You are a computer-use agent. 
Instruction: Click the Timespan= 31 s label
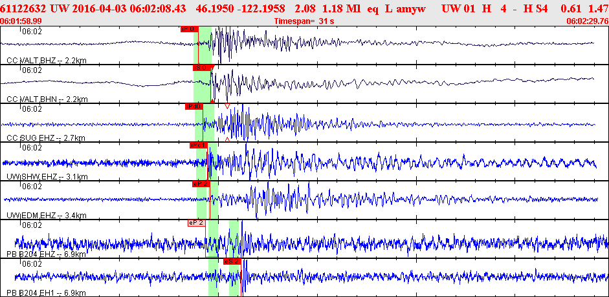tap(304, 21)
